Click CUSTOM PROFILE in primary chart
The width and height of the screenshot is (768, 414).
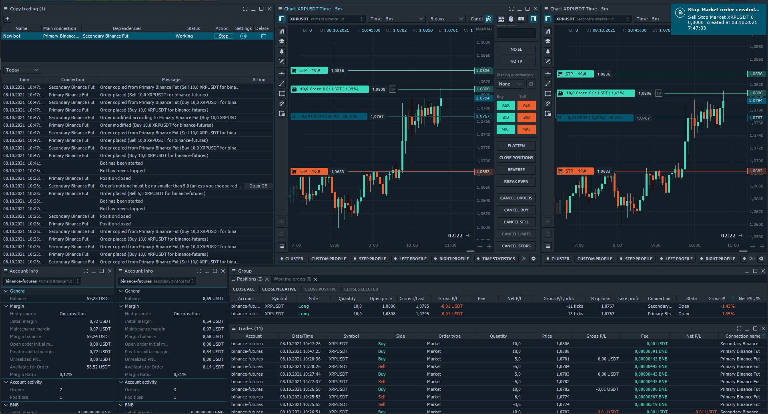click(x=329, y=259)
